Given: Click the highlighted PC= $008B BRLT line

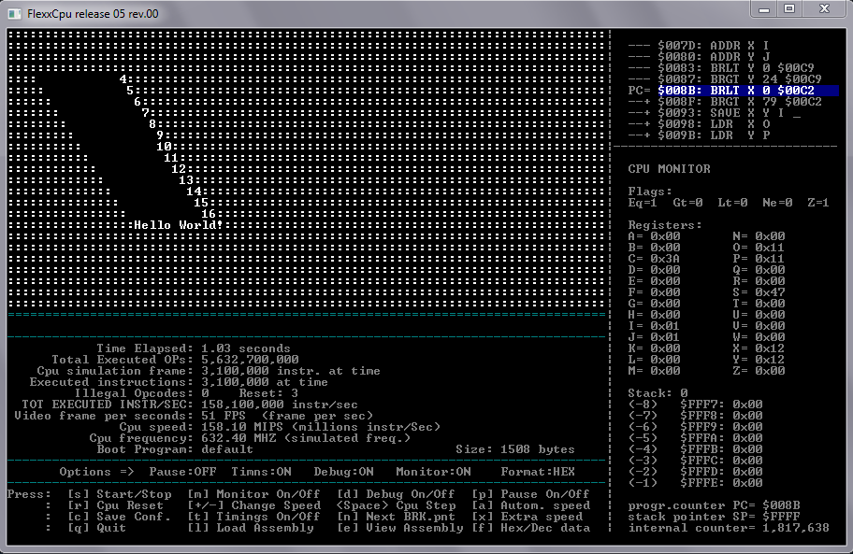Looking at the screenshot, I should click(x=732, y=91).
